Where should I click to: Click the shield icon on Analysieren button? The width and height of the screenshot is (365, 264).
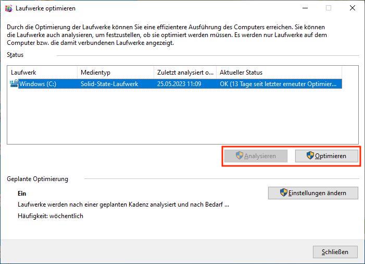[x=239, y=155]
